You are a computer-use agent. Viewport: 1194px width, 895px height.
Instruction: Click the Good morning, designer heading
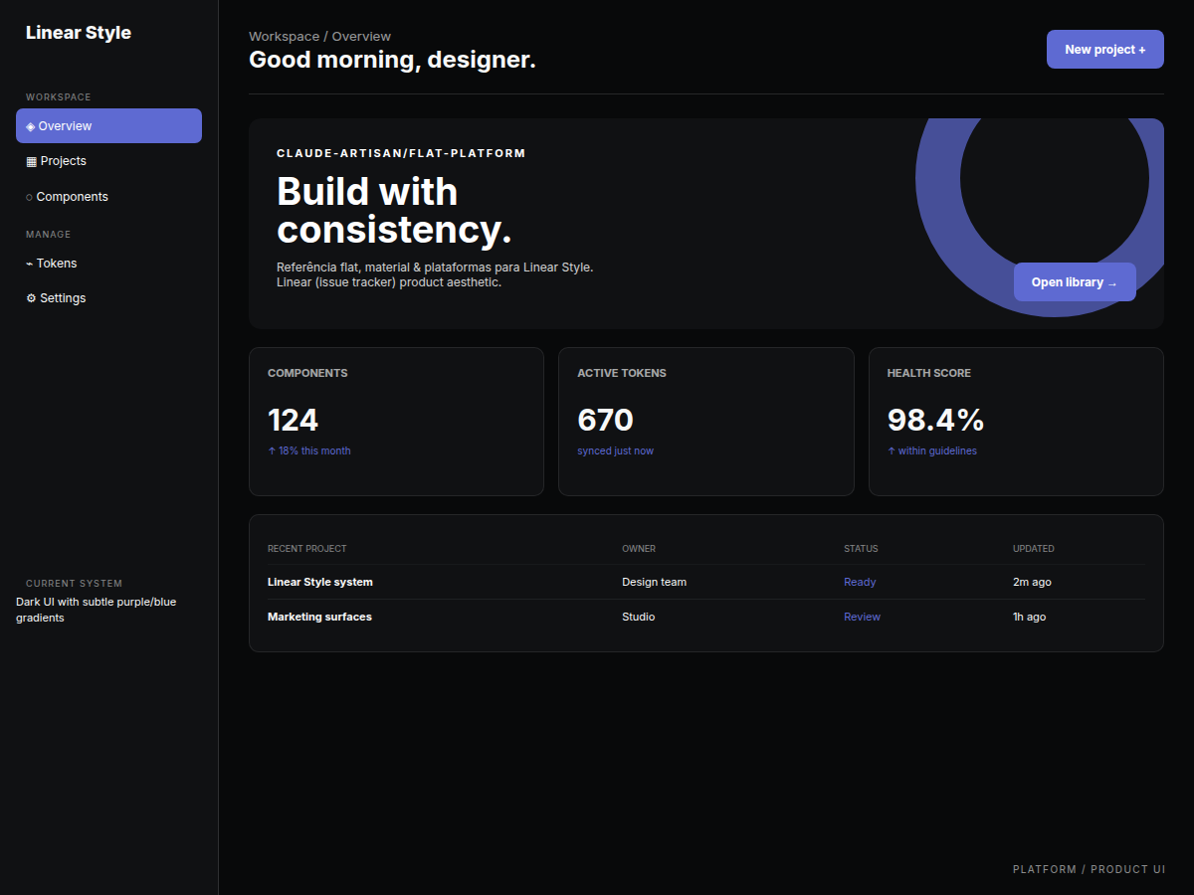[x=392, y=60]
